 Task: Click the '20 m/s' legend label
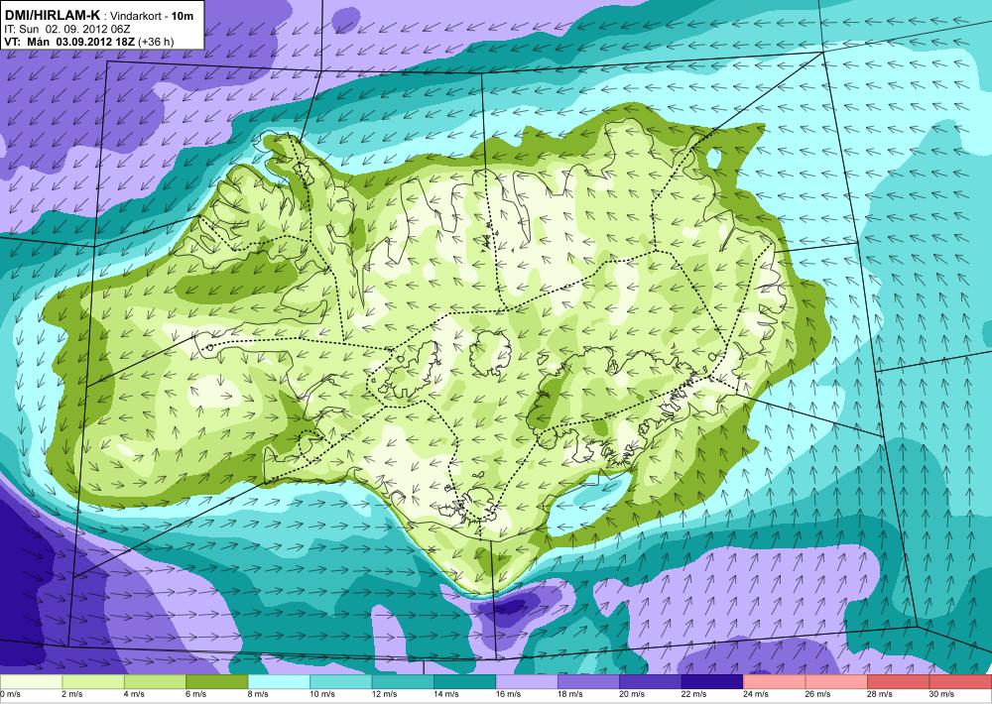point(633,694)
